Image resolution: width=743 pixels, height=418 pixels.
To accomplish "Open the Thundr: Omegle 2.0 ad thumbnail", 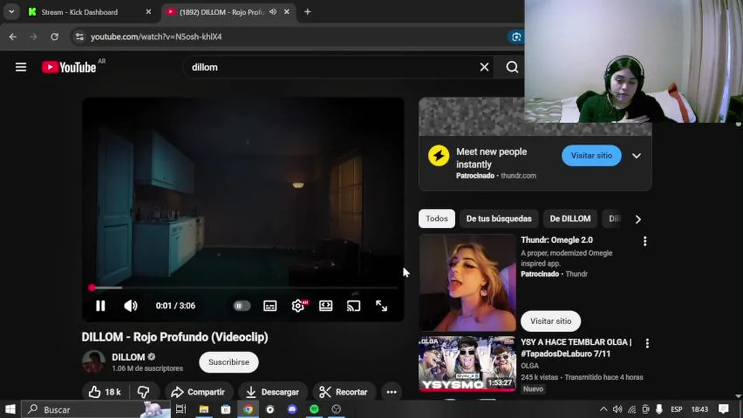I will click(467, 283).
